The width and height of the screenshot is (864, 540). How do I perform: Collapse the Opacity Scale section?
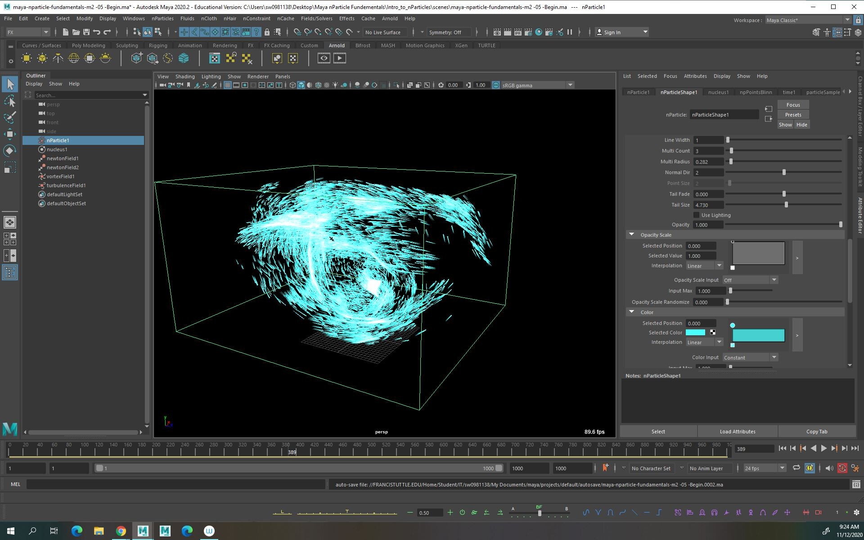(631, 234)
